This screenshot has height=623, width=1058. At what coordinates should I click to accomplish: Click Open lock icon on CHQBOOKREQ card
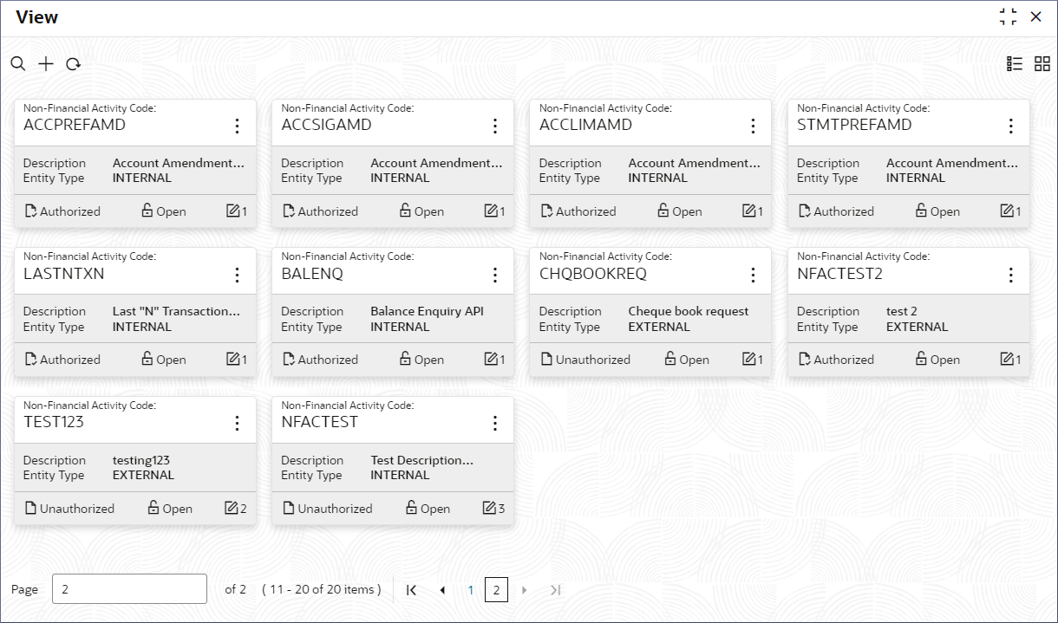click(670, 359)
